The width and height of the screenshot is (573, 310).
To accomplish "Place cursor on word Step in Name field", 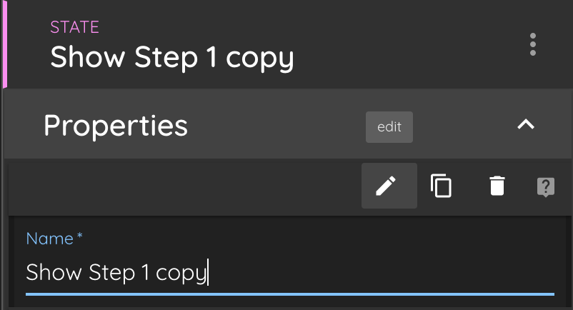I will coord(112,274).
